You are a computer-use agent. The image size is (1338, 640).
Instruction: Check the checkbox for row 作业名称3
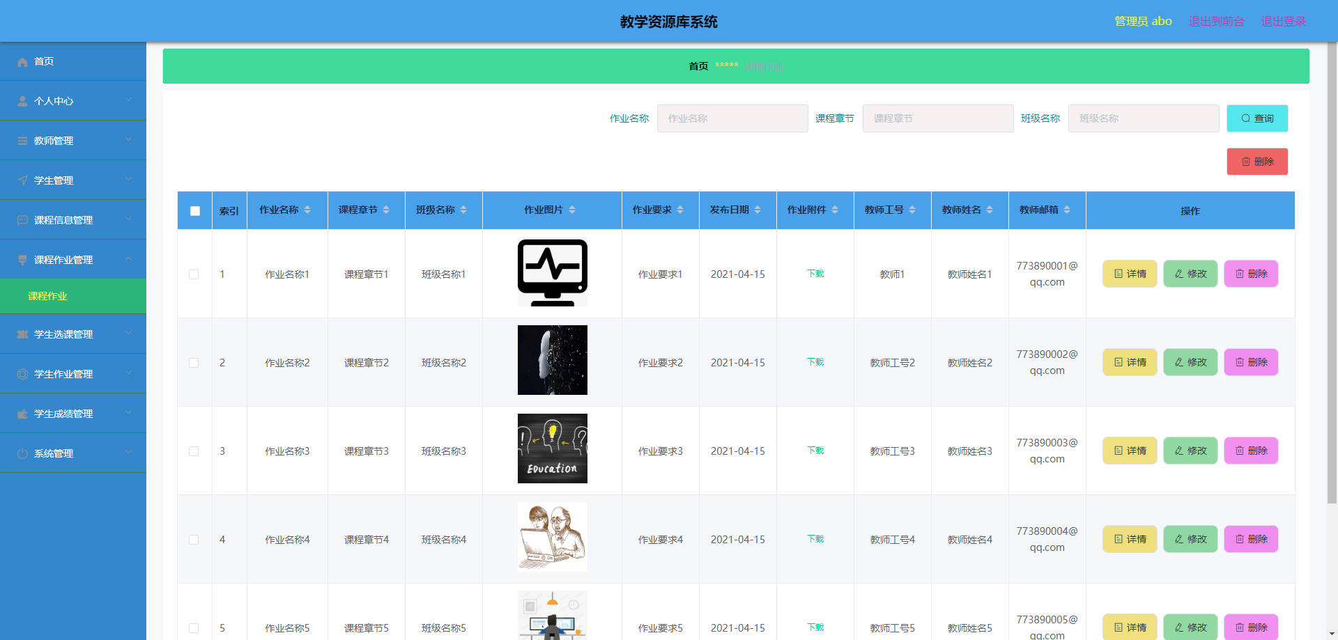pyautogui.click(x=194, y=452)
